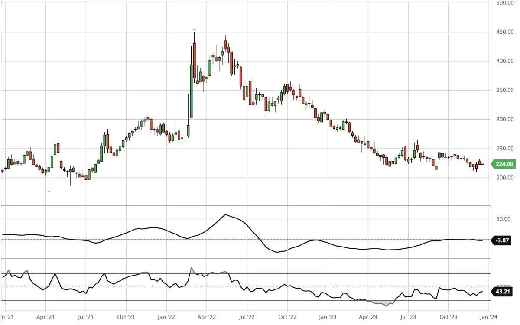Viewport: 520px width, 325px height.
Task: Click the 350.00 price axis label
Action: (x=505, y=91)
